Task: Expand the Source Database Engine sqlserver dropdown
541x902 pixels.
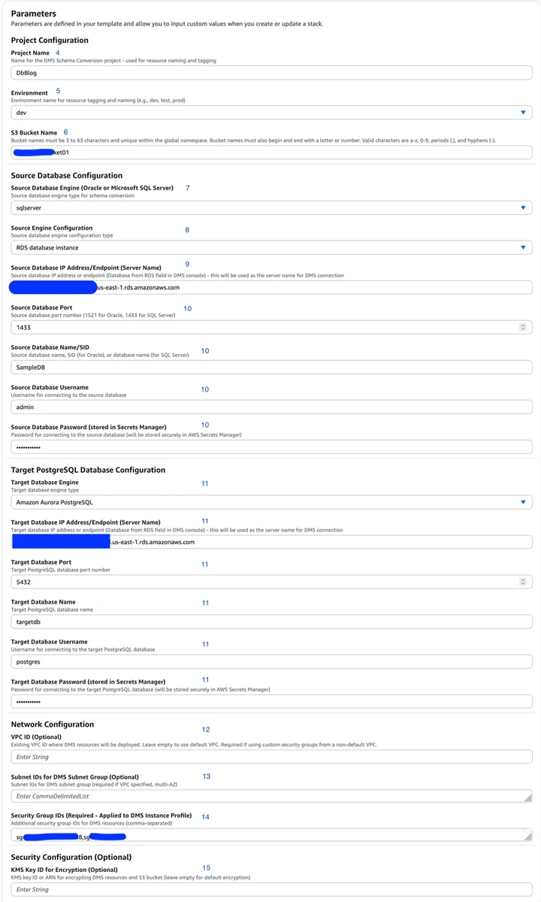Action: 272,207
